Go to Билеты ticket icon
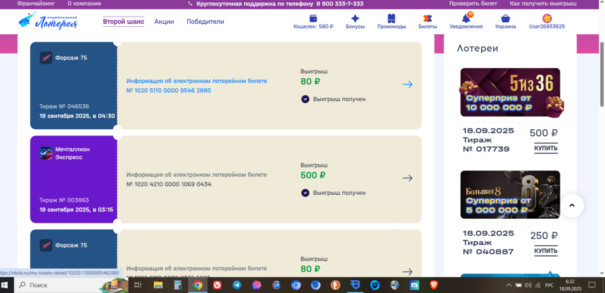605x293 pixels. 427,18
